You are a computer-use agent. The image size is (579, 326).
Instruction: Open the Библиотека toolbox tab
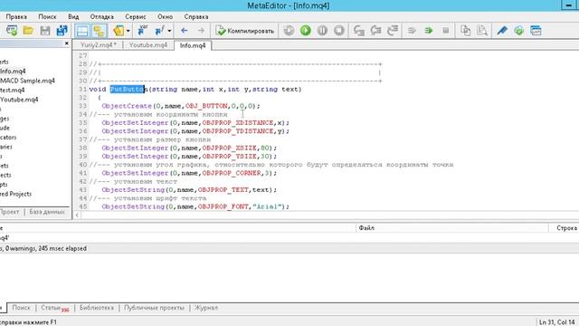97,308
